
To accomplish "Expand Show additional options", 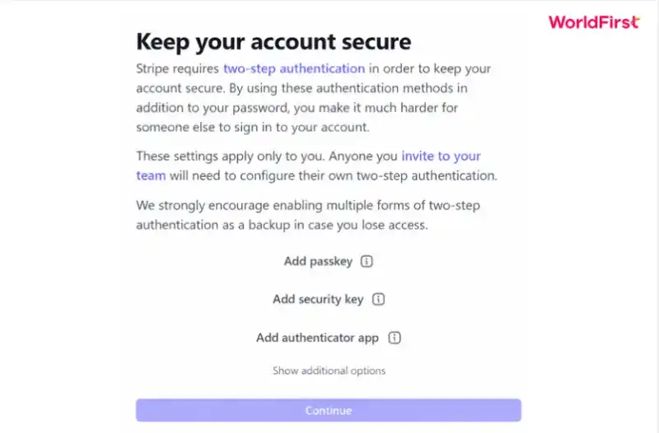I will (329, 370).
